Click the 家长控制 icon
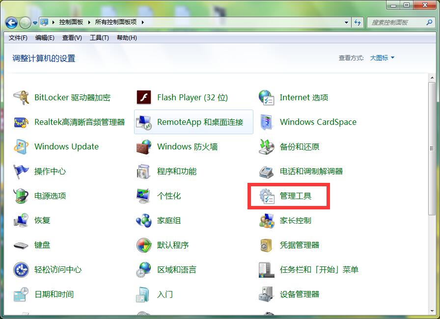This screenshot has width=440, height=319. point(266,220)
